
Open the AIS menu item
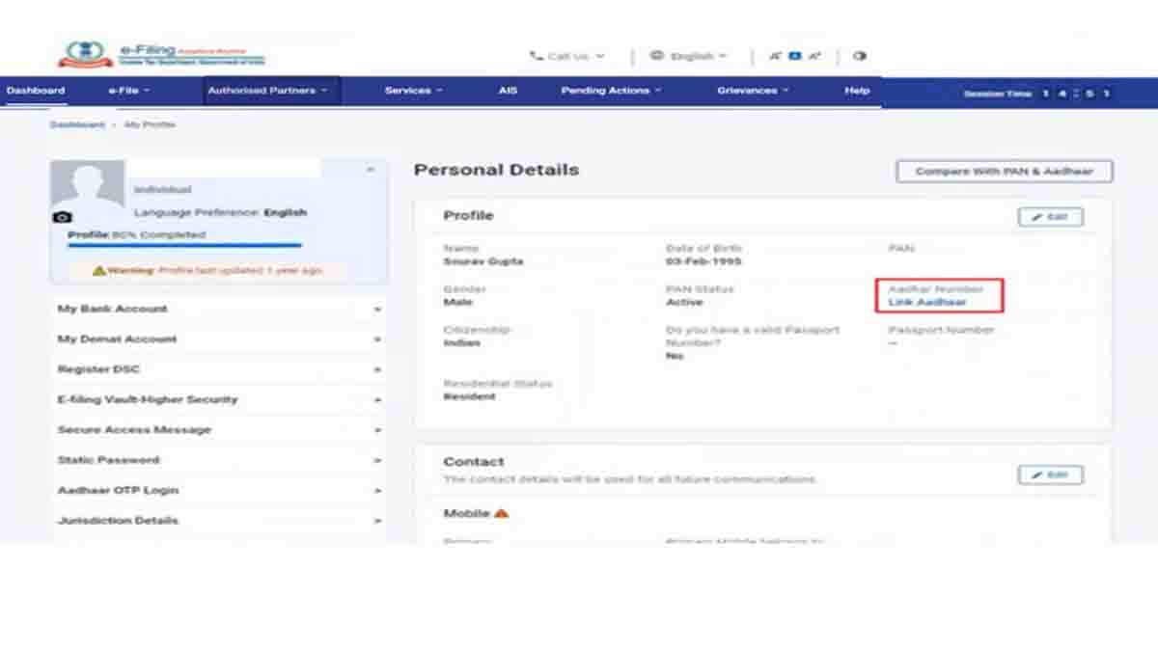(x=508, y=91)
